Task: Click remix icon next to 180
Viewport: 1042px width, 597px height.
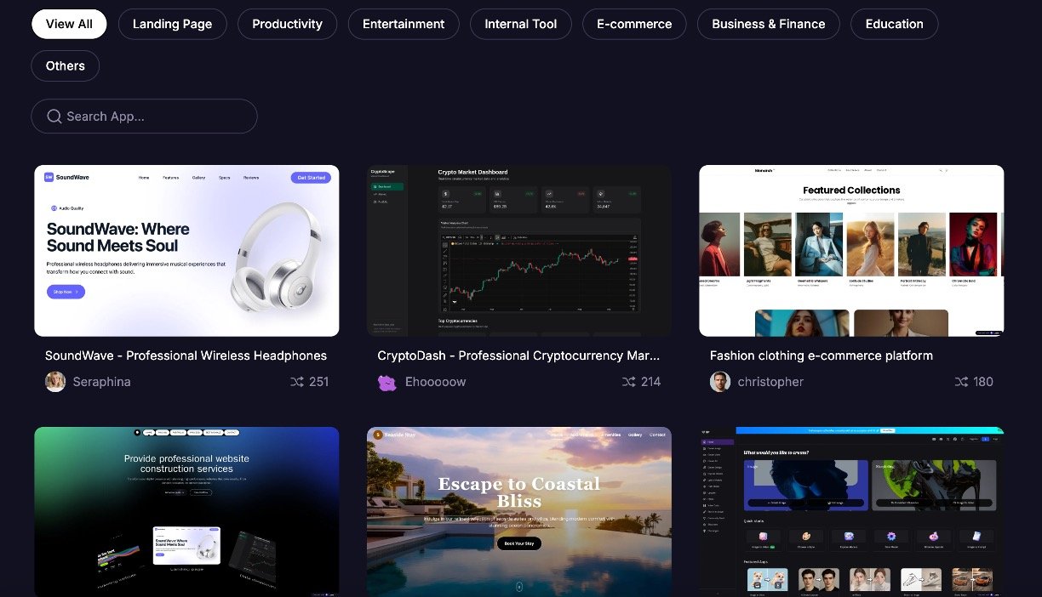Action: pos(961,382)
